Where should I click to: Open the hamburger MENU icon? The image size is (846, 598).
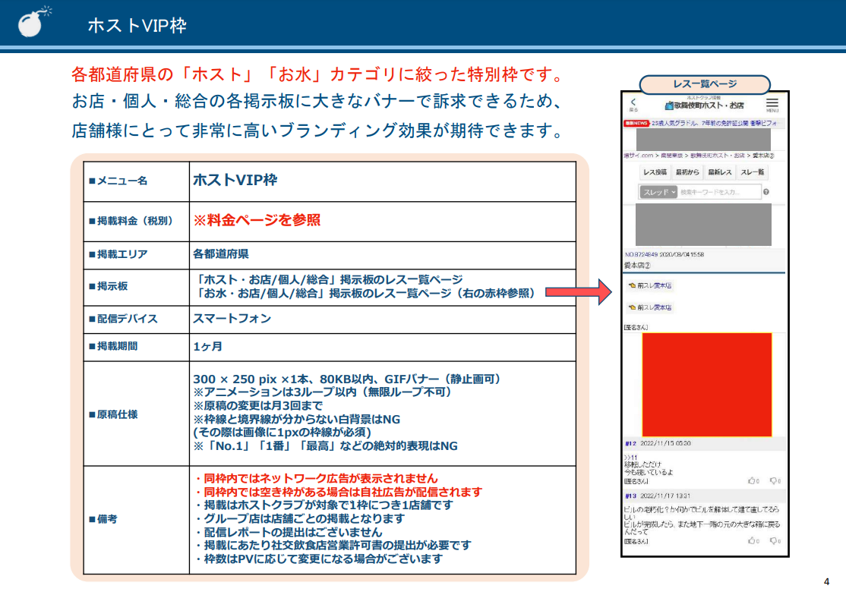point(772,104)
